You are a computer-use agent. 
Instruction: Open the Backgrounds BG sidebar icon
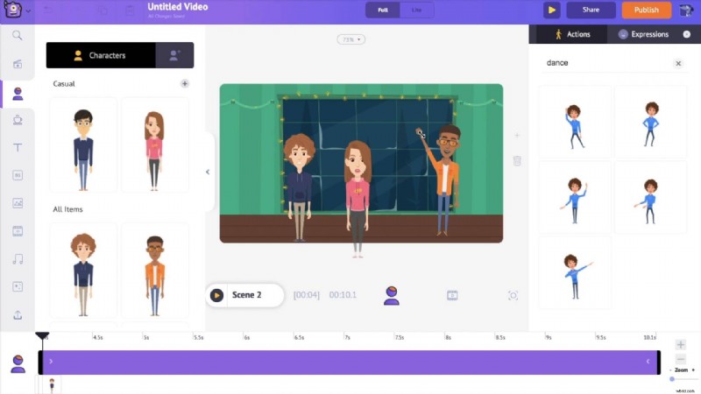18,175
